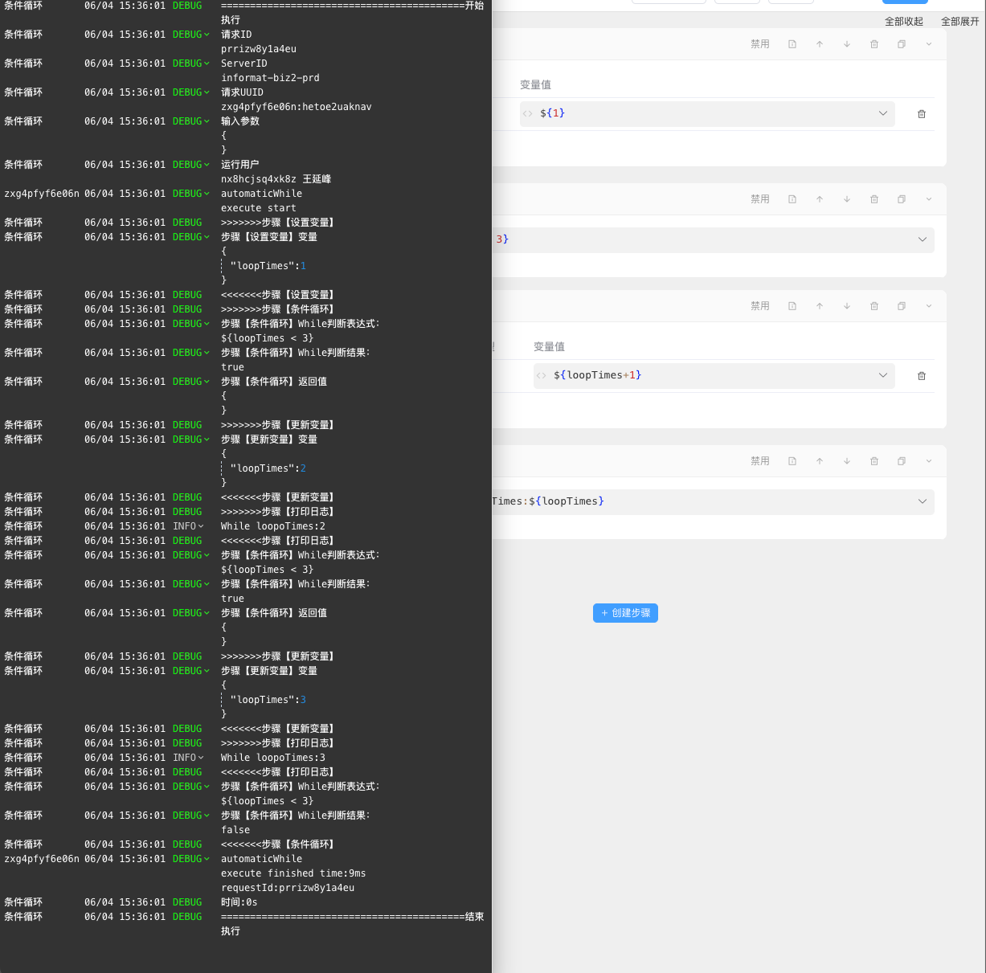
Task: Delete the ${loopTimes+1} variable row
Action: coord(922,376)
